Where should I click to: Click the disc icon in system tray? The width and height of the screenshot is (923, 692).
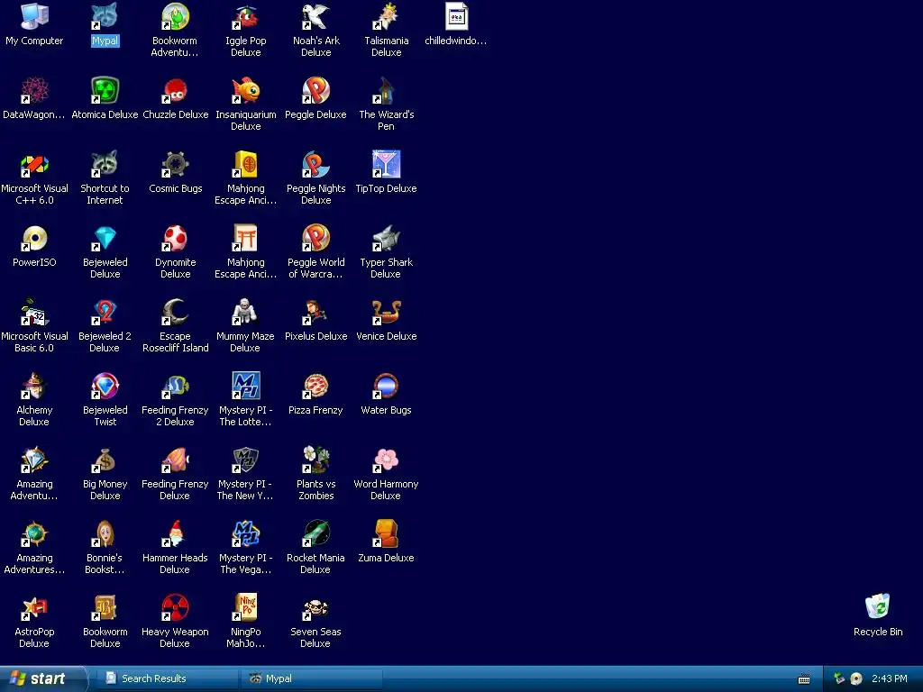coord(856,678)
